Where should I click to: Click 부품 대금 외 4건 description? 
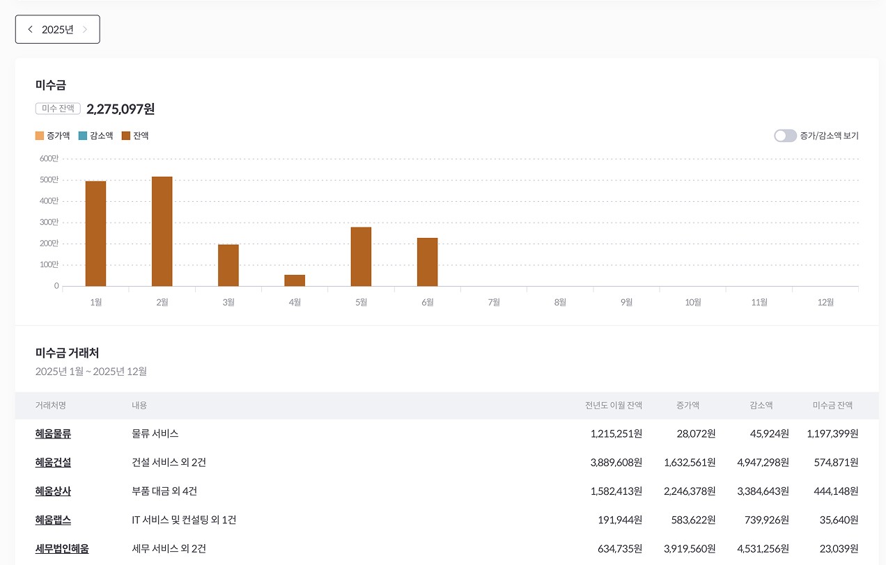pyautogui.click(x=164, y=491)
